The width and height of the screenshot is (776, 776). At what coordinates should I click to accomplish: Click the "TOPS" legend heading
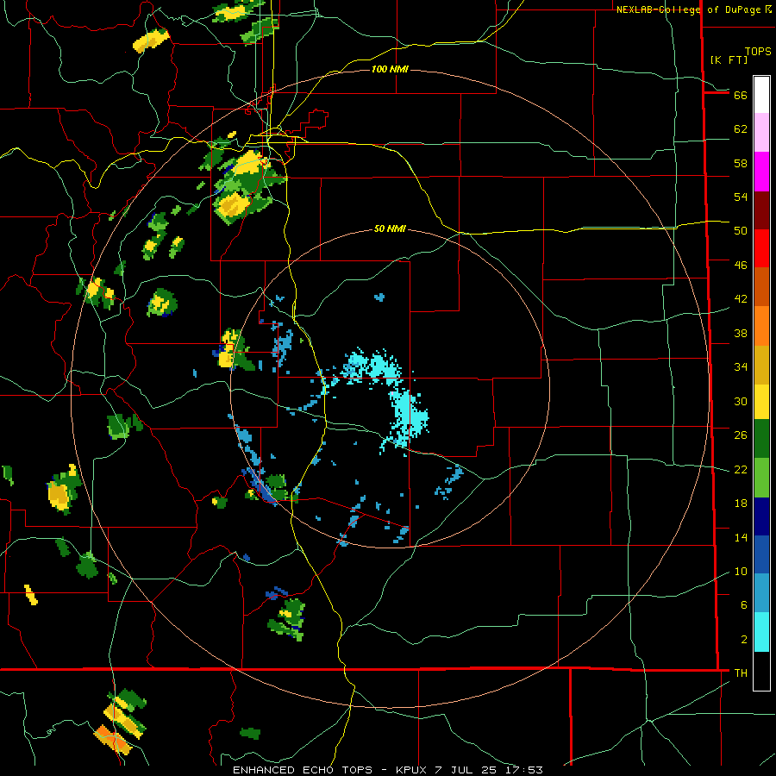tap(758, 52)
